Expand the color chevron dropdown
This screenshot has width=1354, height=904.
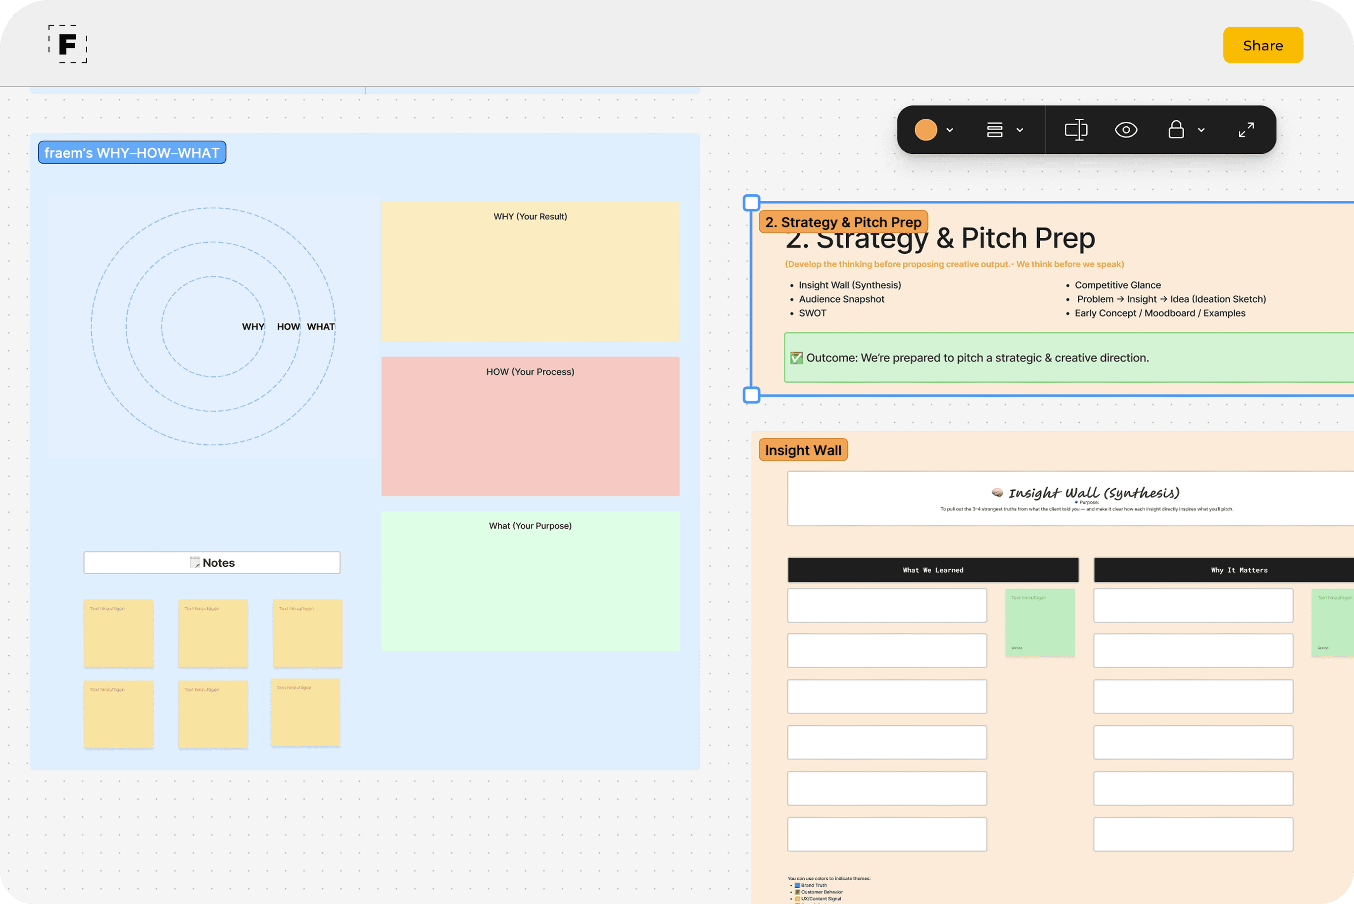[x=950, y=130]
